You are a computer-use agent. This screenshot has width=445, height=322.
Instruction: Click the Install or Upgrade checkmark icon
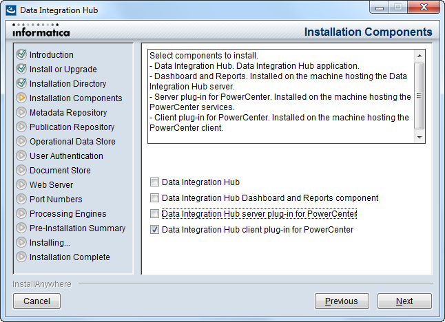21,69
